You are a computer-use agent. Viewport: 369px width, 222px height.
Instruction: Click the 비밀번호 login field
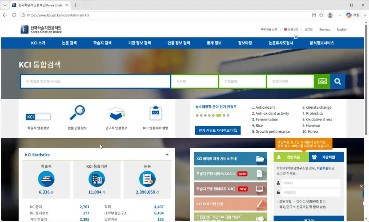311,192
